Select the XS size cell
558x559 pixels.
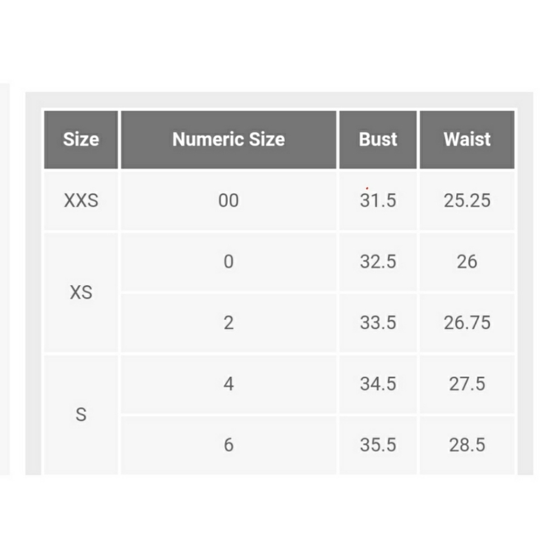(x=81, y=292)
